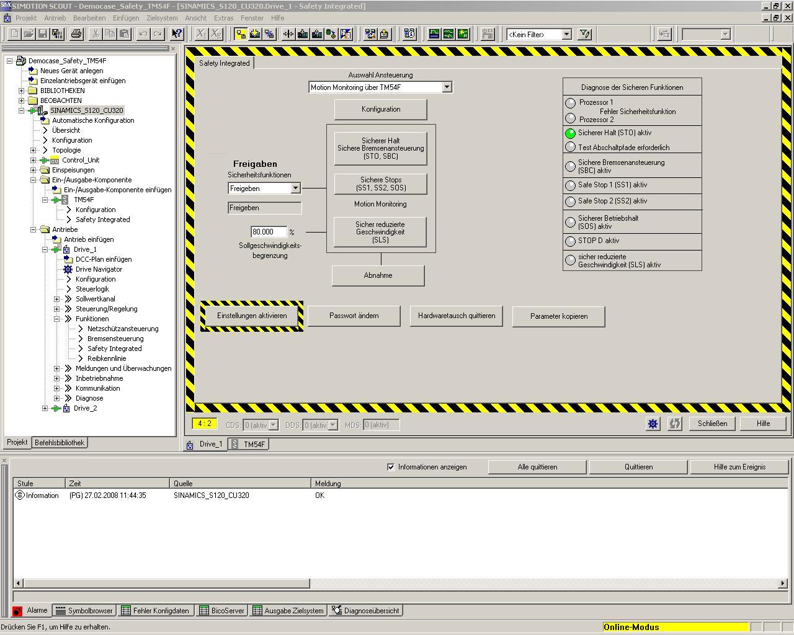The width and height of the screenshot is (794, 635).
Task: Click the refresh icon next to Schließen
Action: tap(675, 424)
